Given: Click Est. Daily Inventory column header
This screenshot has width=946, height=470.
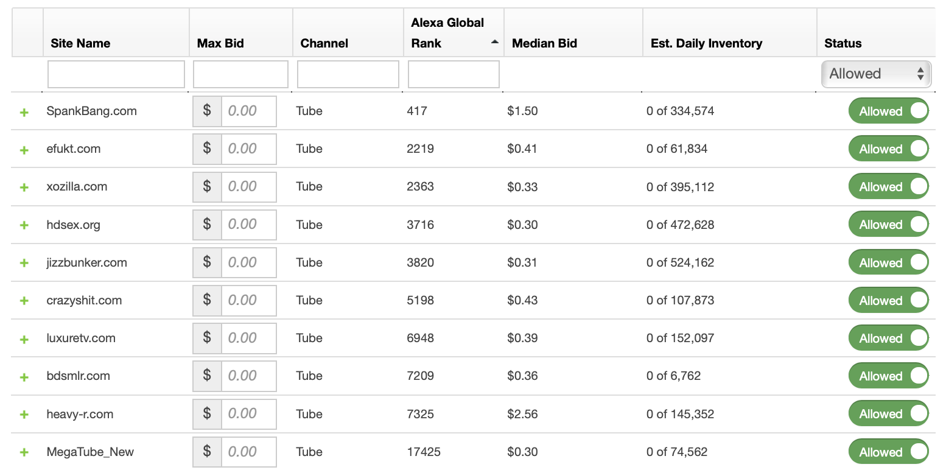Looking at the screenshot, I should pos(706,43).
